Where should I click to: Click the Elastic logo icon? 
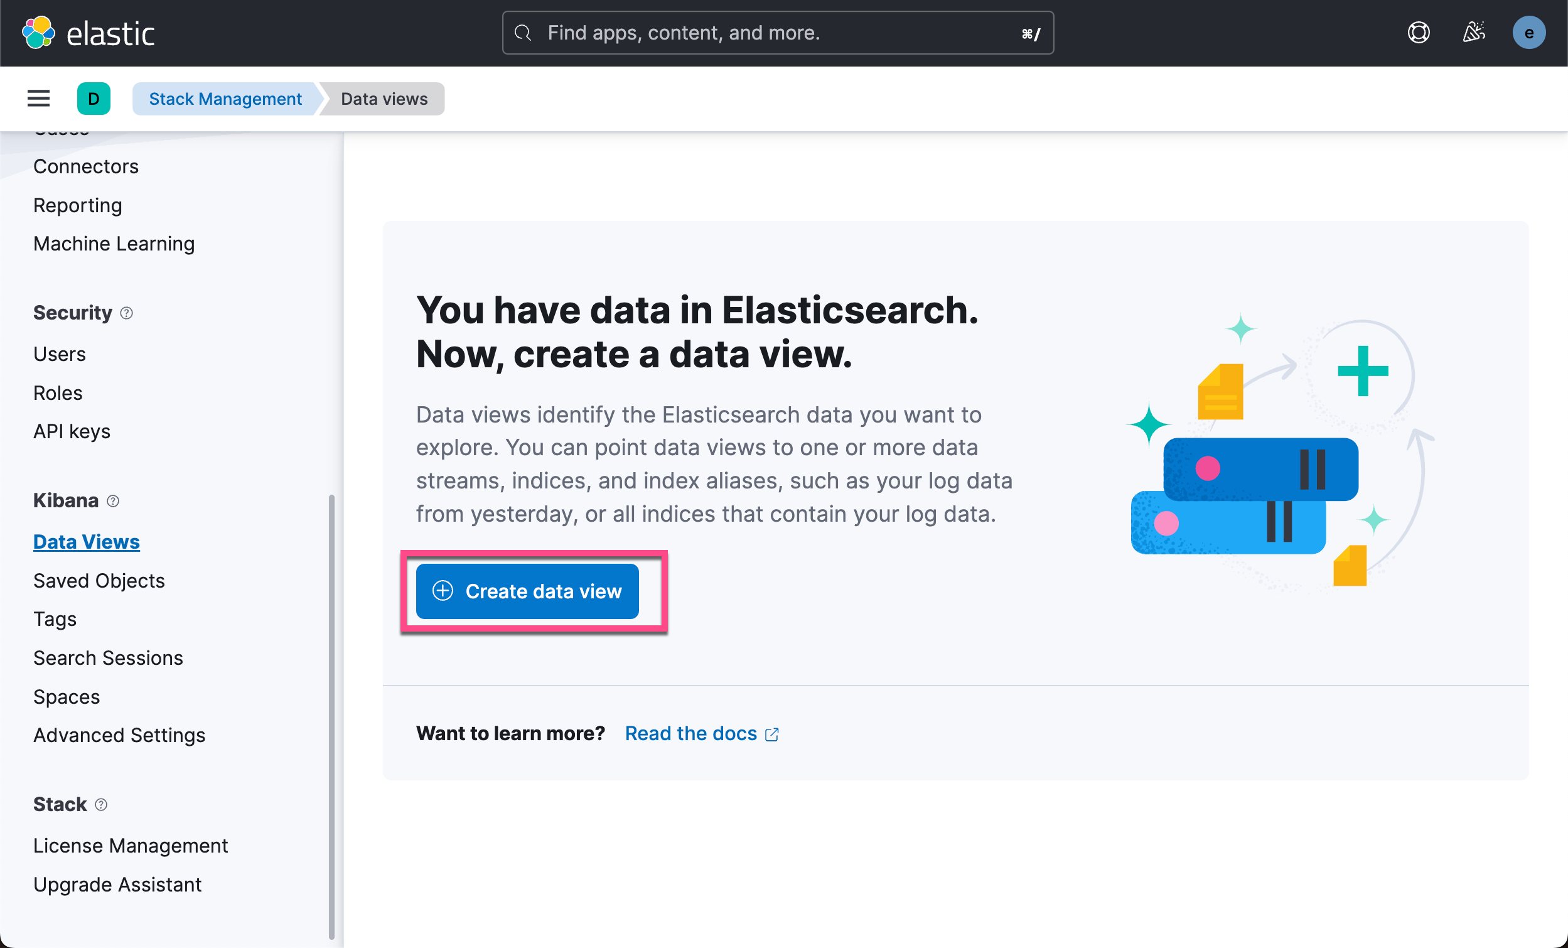(x=38, y=33)
